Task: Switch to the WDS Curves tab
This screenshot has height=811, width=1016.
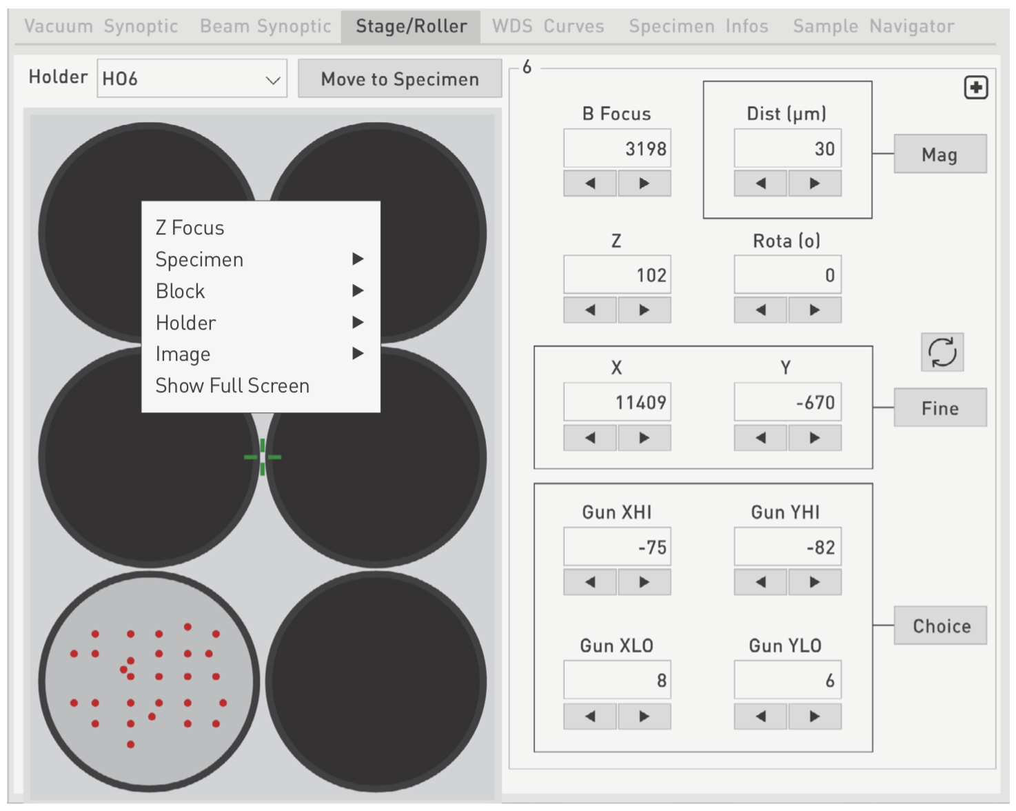Action: pos(548,26)
